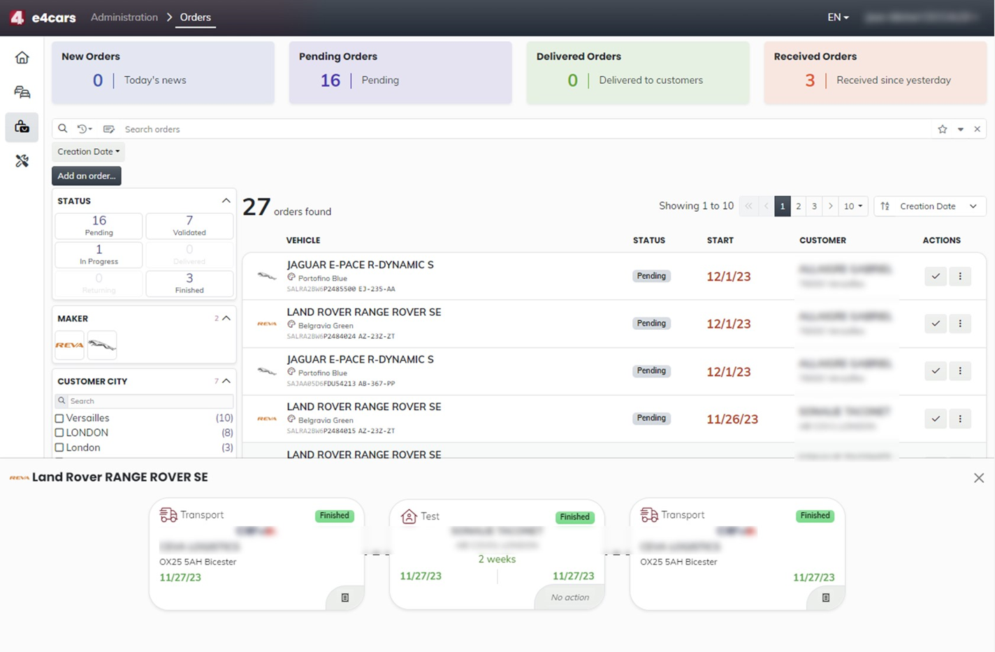
Task: Open document icon on first Transport card
Action: coord(344,597)
